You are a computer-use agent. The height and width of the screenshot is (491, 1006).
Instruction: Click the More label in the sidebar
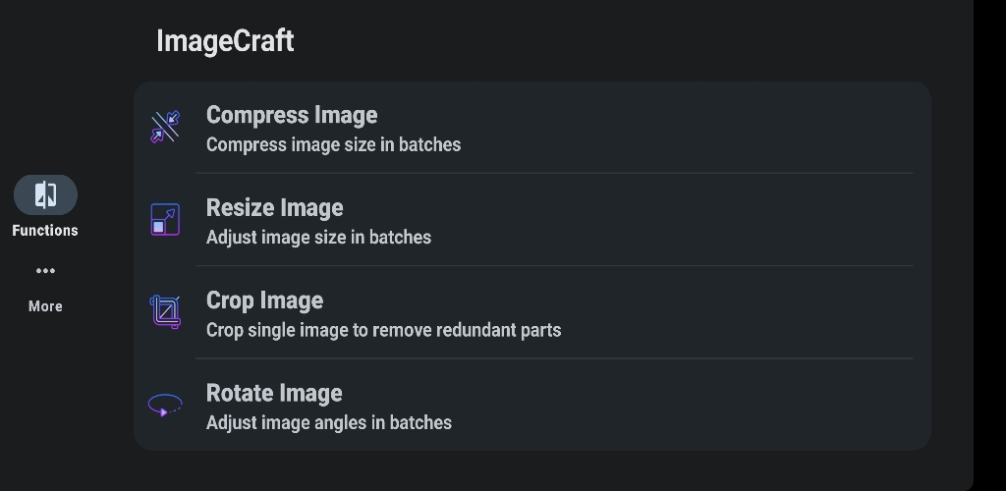pyautogui.click(x=45, y=306)
